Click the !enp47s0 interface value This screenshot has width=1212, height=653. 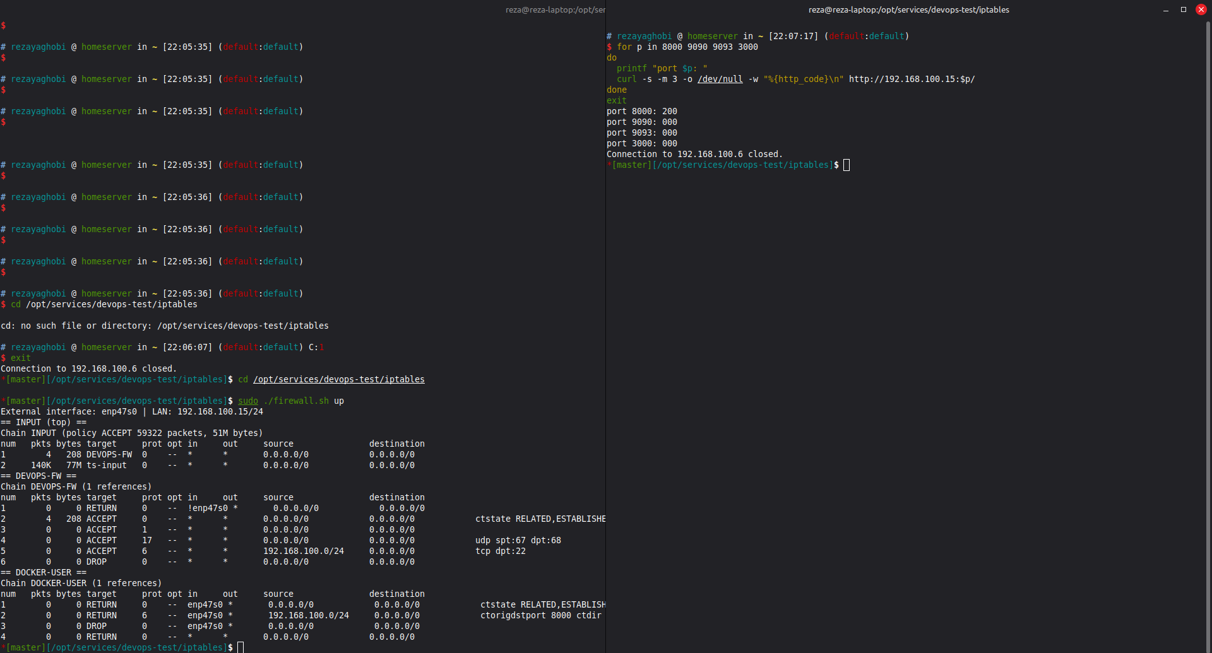click(x=208, y=508)
